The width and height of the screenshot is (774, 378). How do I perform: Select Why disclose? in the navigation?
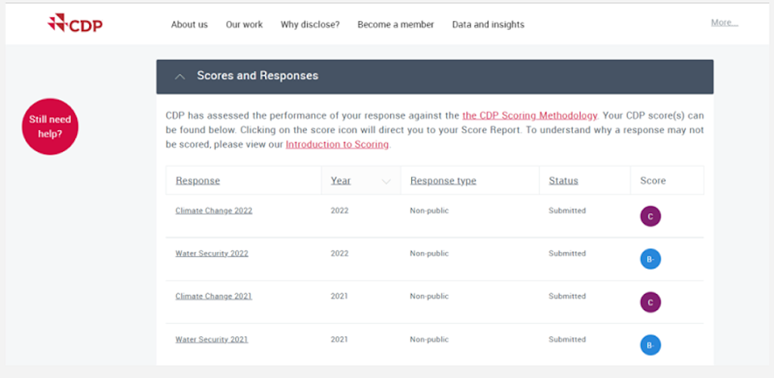(x=310, y=24)
